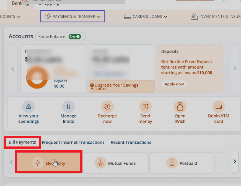Click the bill categories left arrow

pos(11,162)
